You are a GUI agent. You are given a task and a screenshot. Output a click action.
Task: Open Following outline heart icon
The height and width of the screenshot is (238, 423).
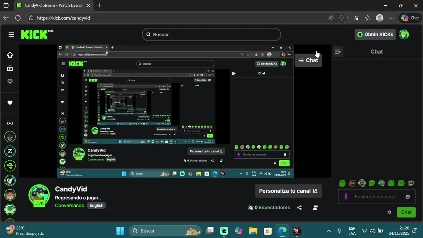pyautogui.click(x=10, y=82)
